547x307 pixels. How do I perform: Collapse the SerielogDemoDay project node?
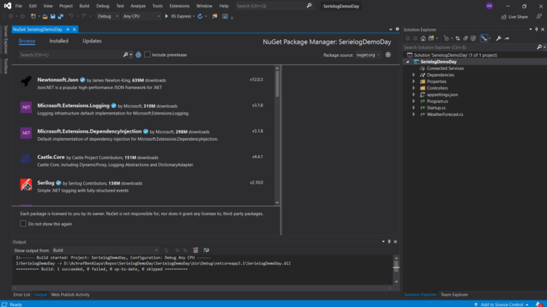coord(408,62)
